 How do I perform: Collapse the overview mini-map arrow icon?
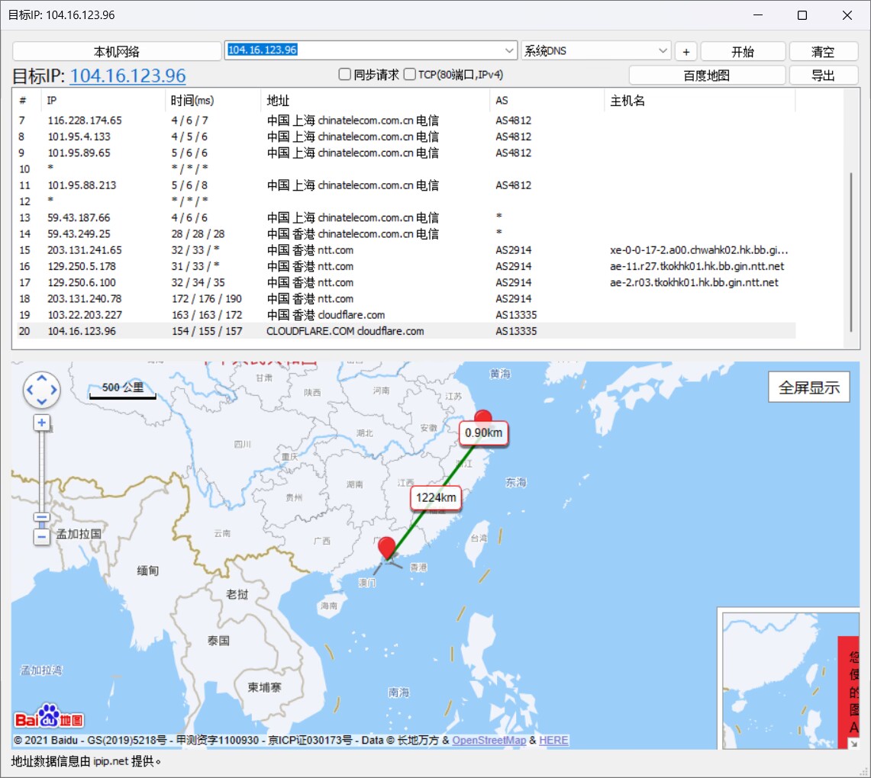pos(853,744)
